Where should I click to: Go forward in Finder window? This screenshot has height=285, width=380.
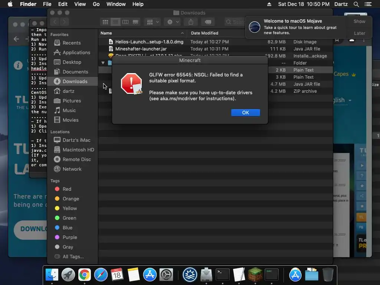pos(64,22)
